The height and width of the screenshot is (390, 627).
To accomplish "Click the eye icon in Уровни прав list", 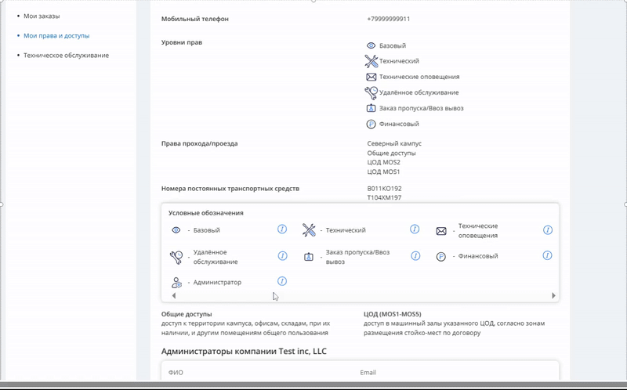I will click(371, 46).
